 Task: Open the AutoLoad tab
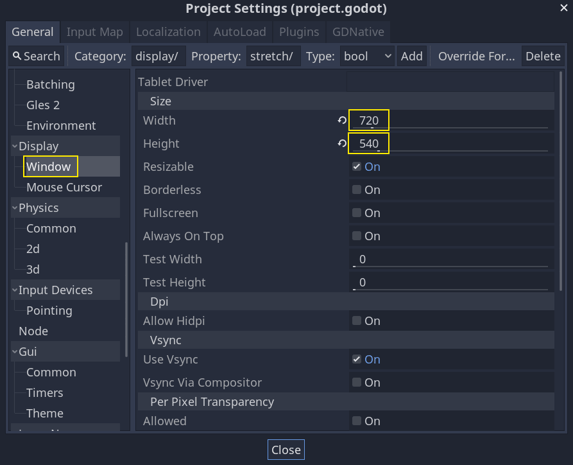[x=238, y=31]
